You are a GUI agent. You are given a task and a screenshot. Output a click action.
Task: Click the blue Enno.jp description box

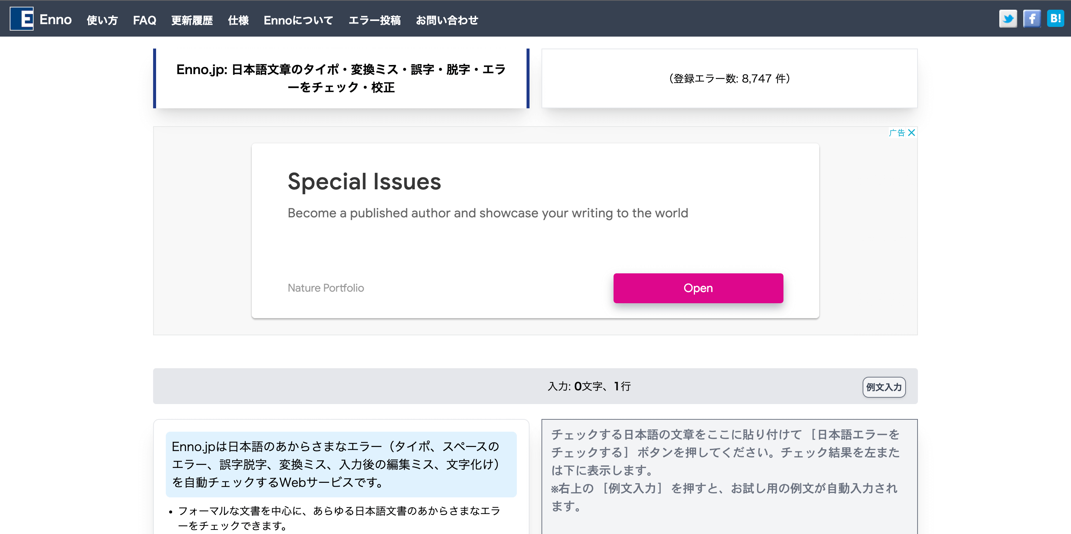(341, 464)
